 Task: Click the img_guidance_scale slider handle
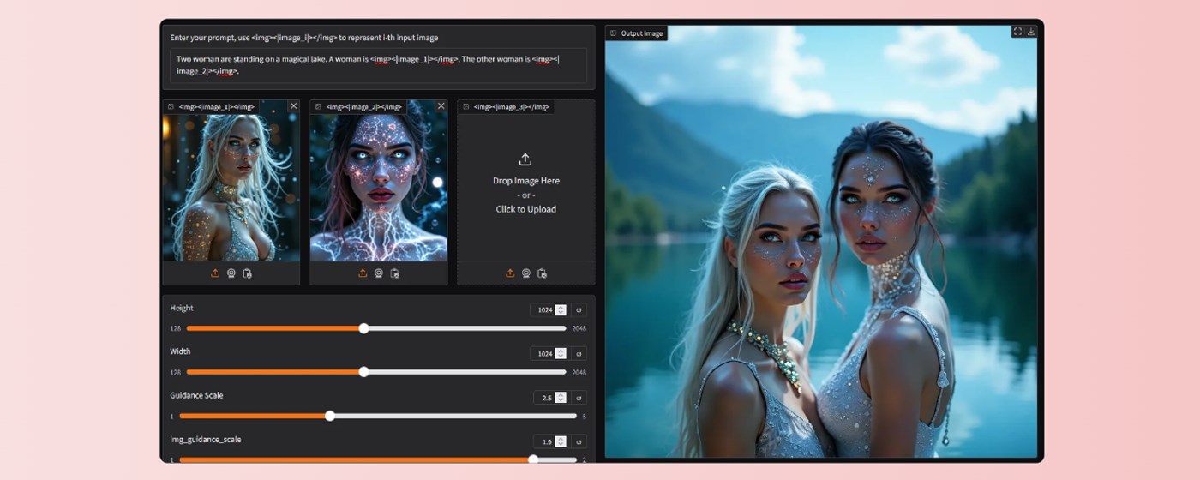point(533,459)
